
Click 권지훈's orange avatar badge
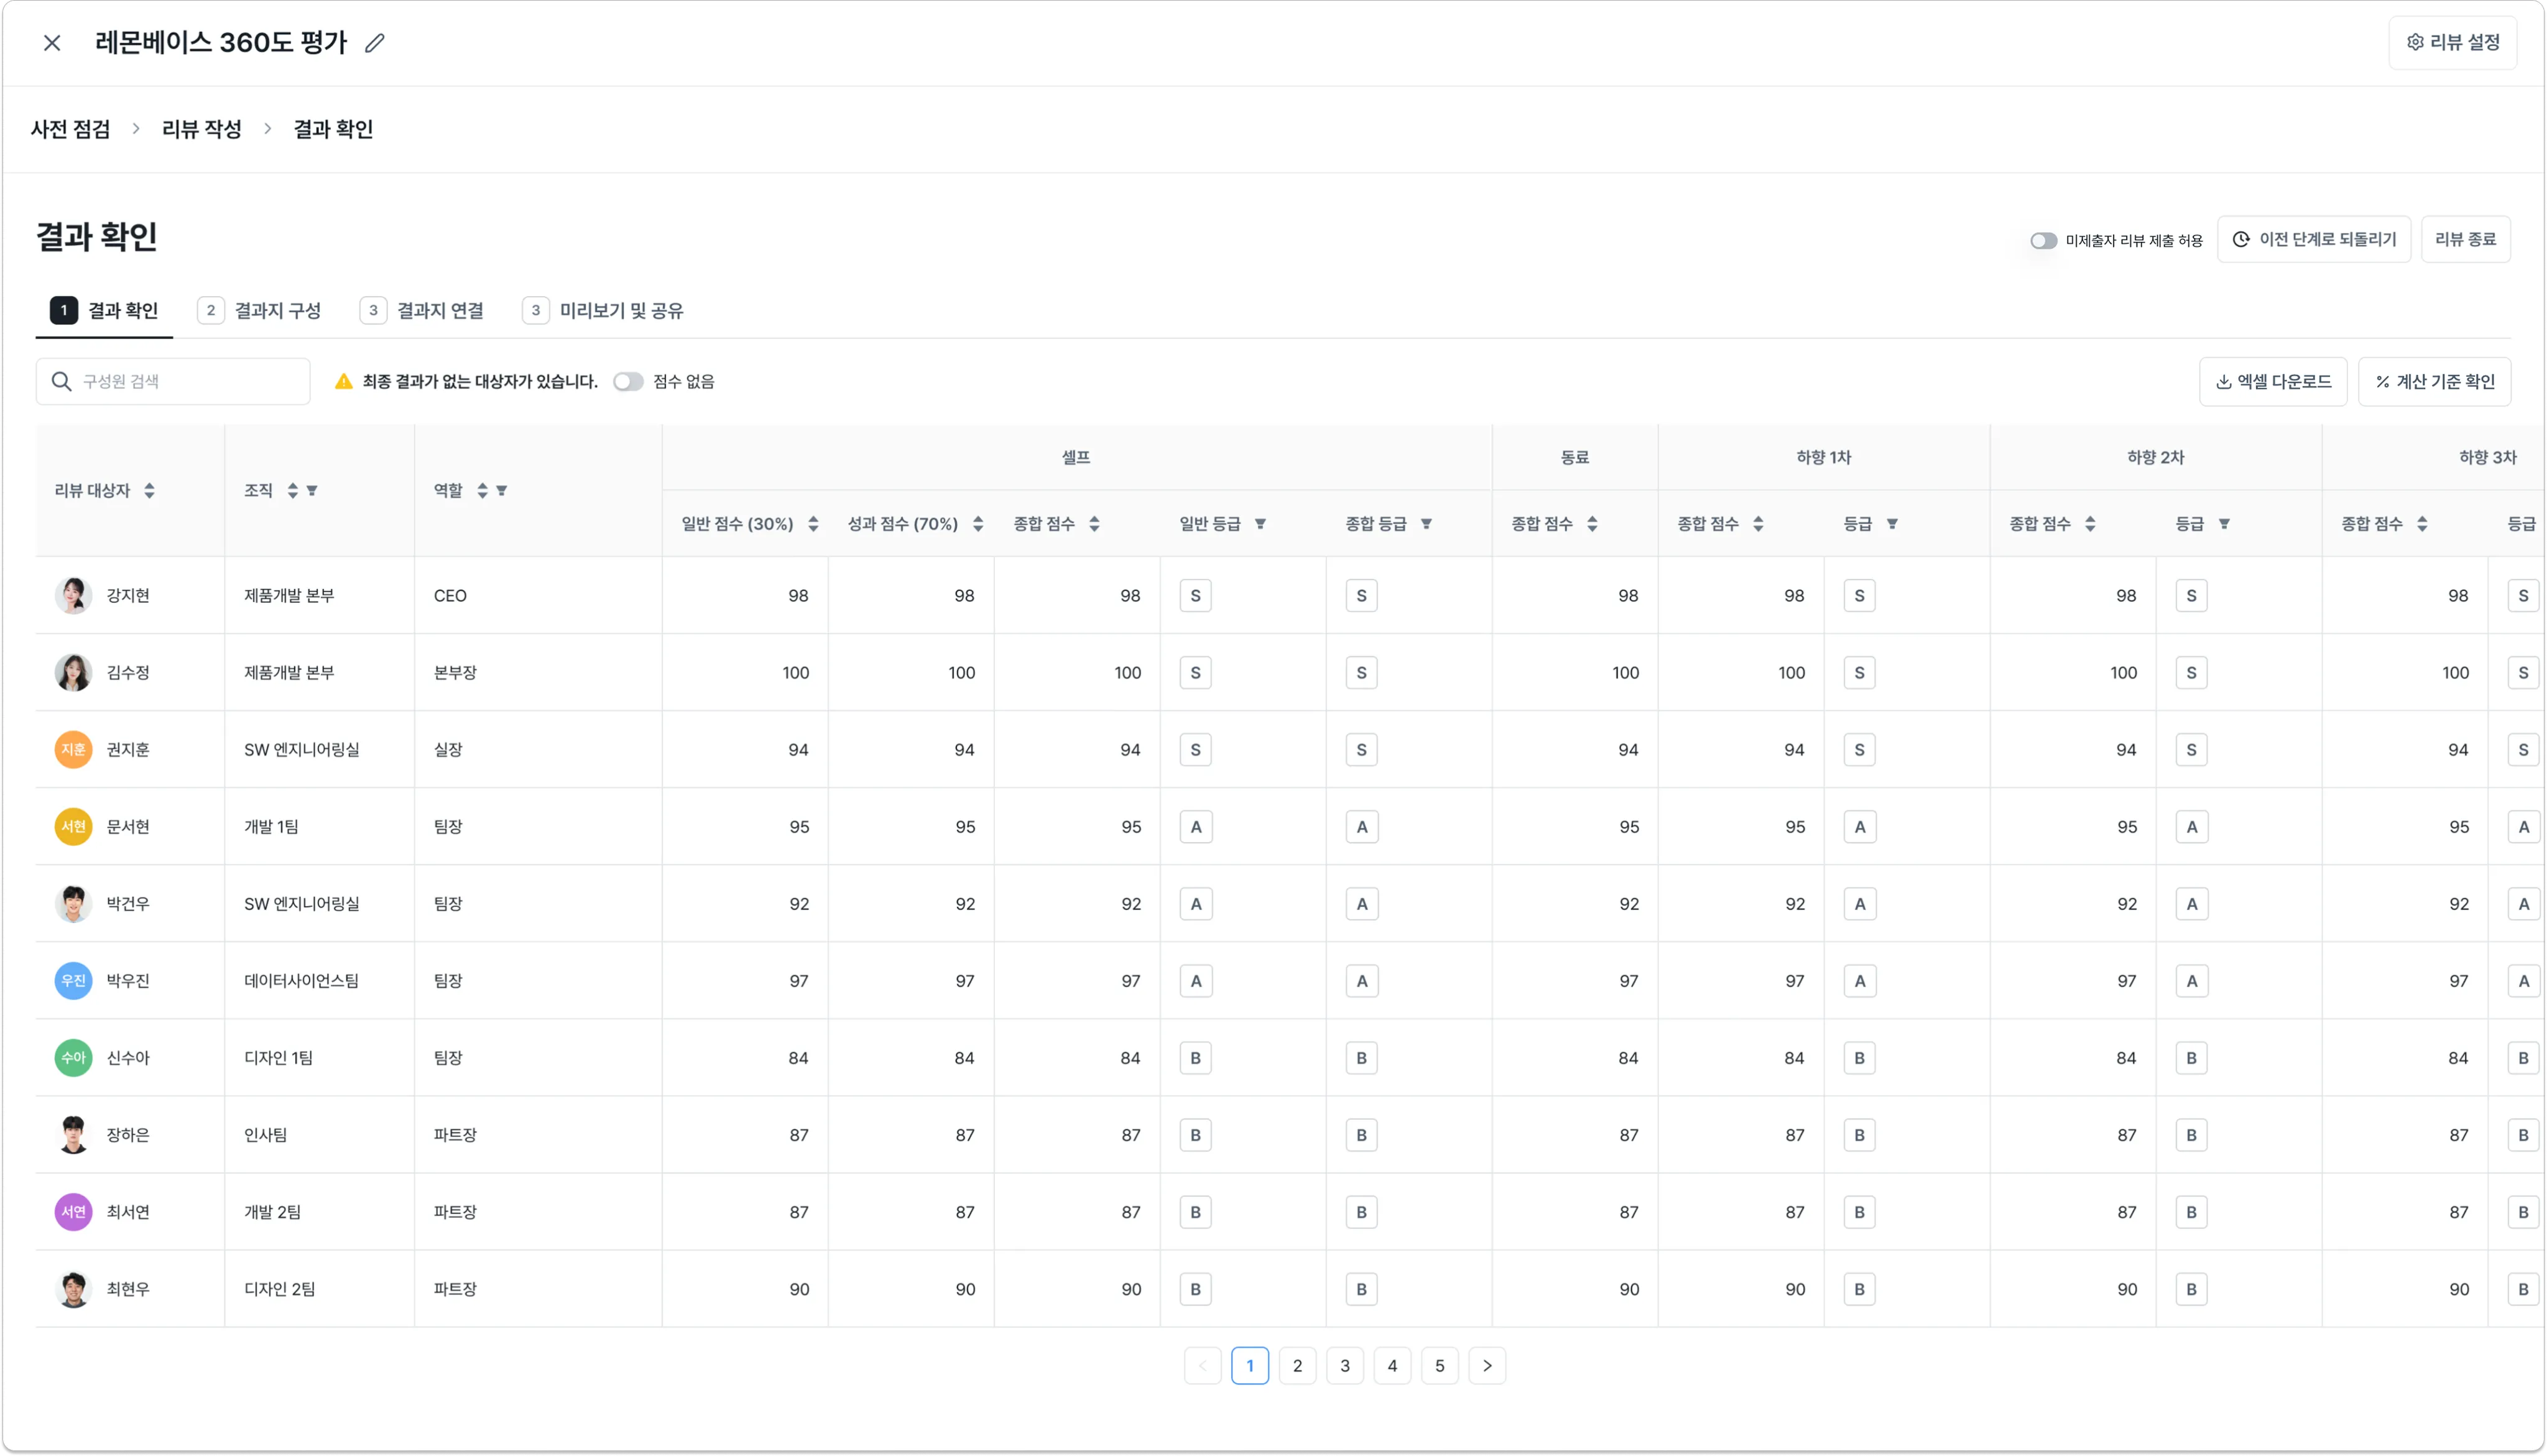click(x=73, y=750)
